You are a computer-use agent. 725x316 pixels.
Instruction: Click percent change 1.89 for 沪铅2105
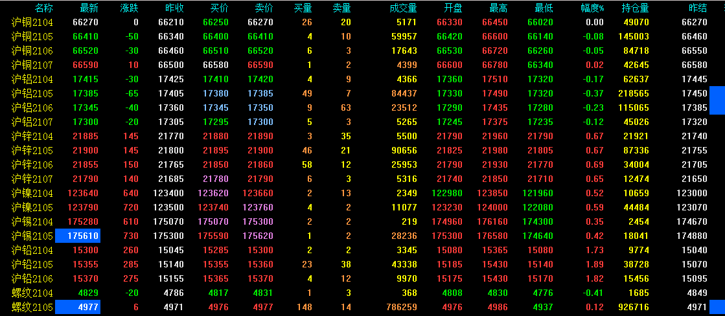[x=594, y=265]
